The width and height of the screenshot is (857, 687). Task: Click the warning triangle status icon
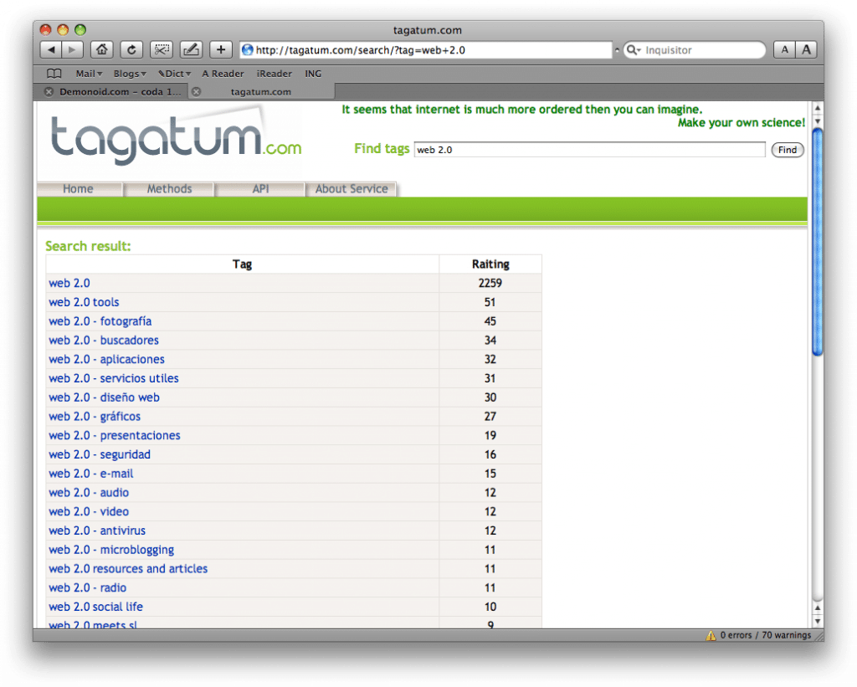711,635
